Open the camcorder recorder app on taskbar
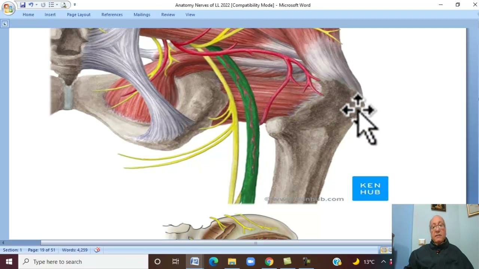 click(306, 262)
